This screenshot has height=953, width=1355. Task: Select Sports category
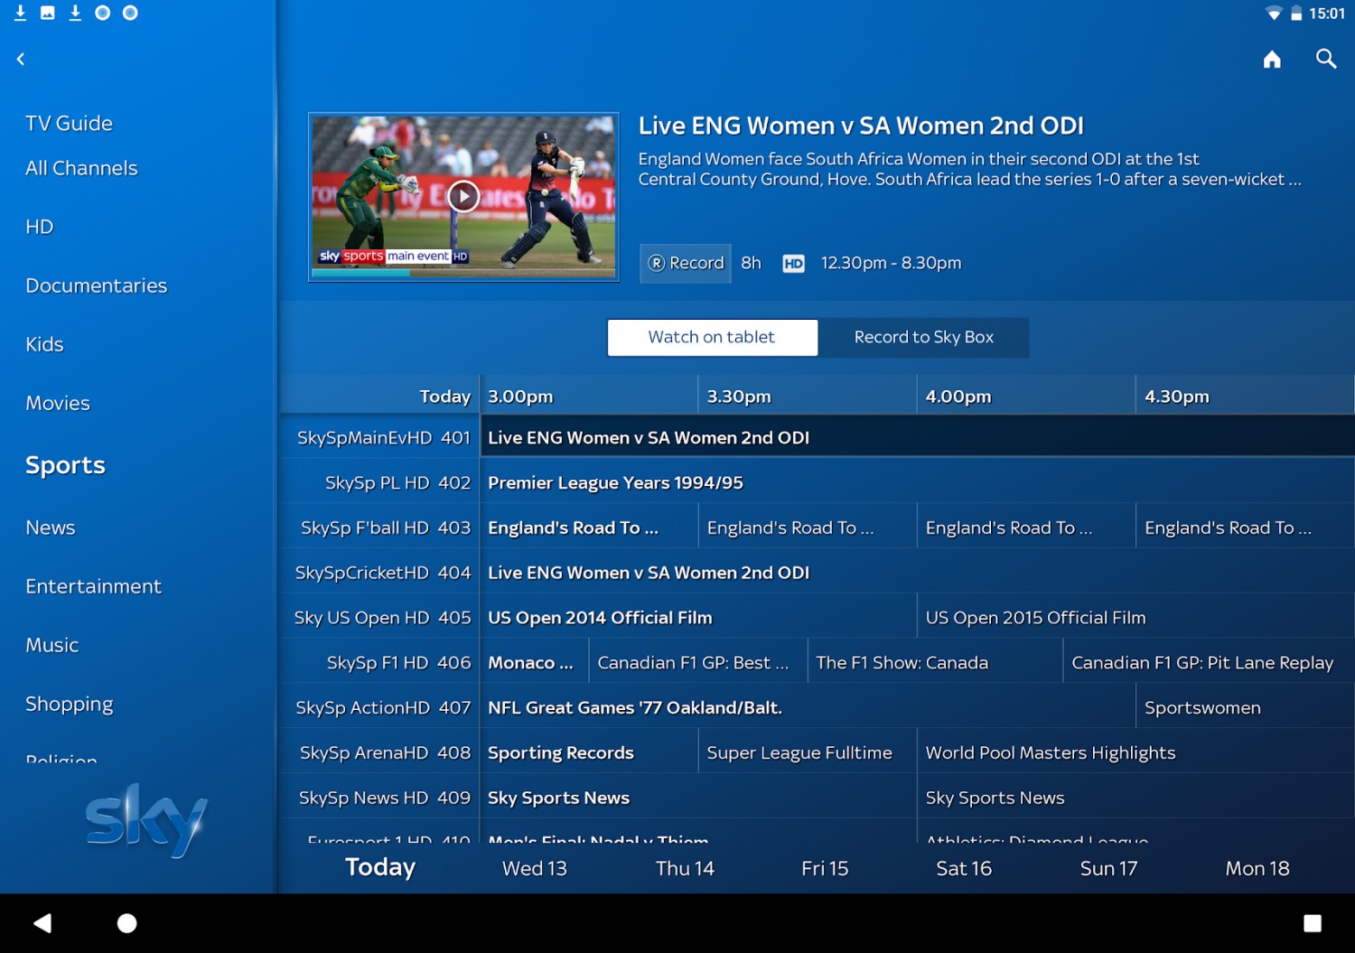(65, 465)
